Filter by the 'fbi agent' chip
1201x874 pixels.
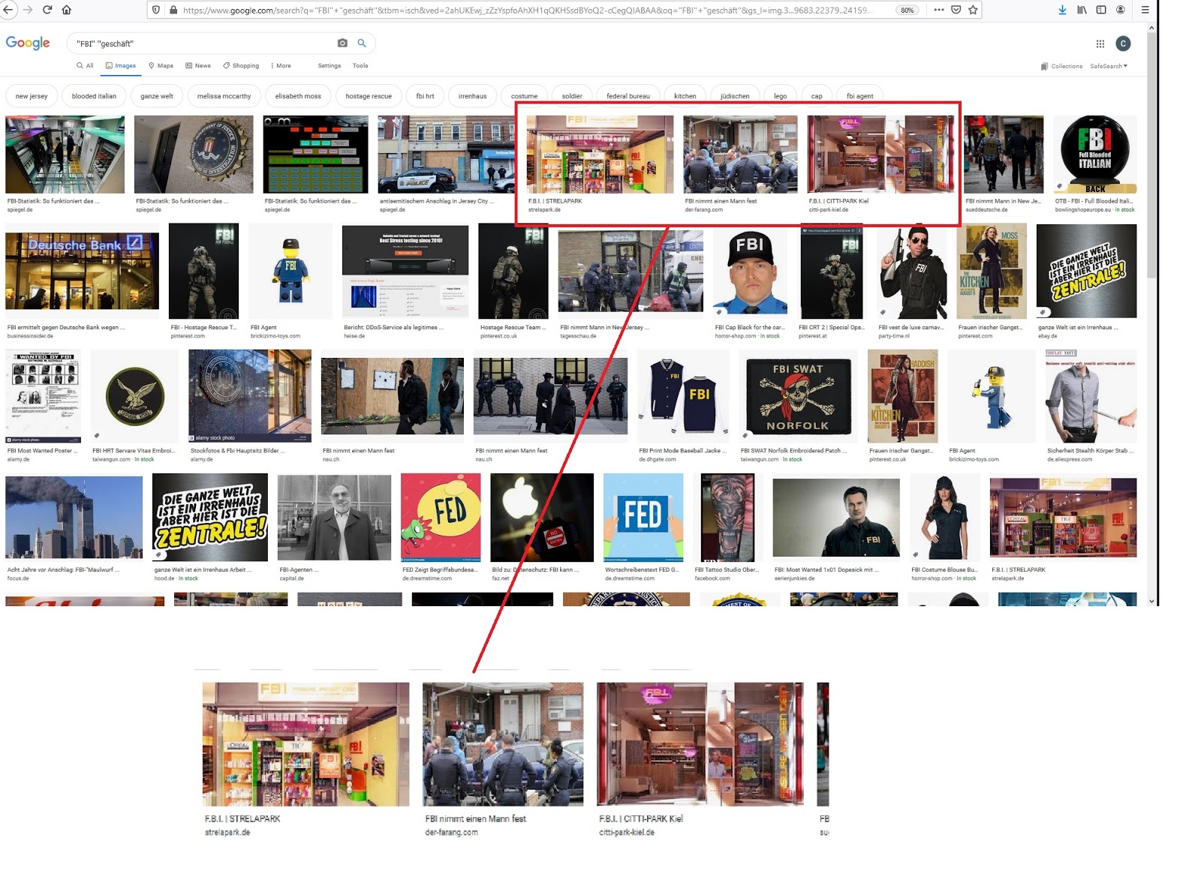[859, 96]
